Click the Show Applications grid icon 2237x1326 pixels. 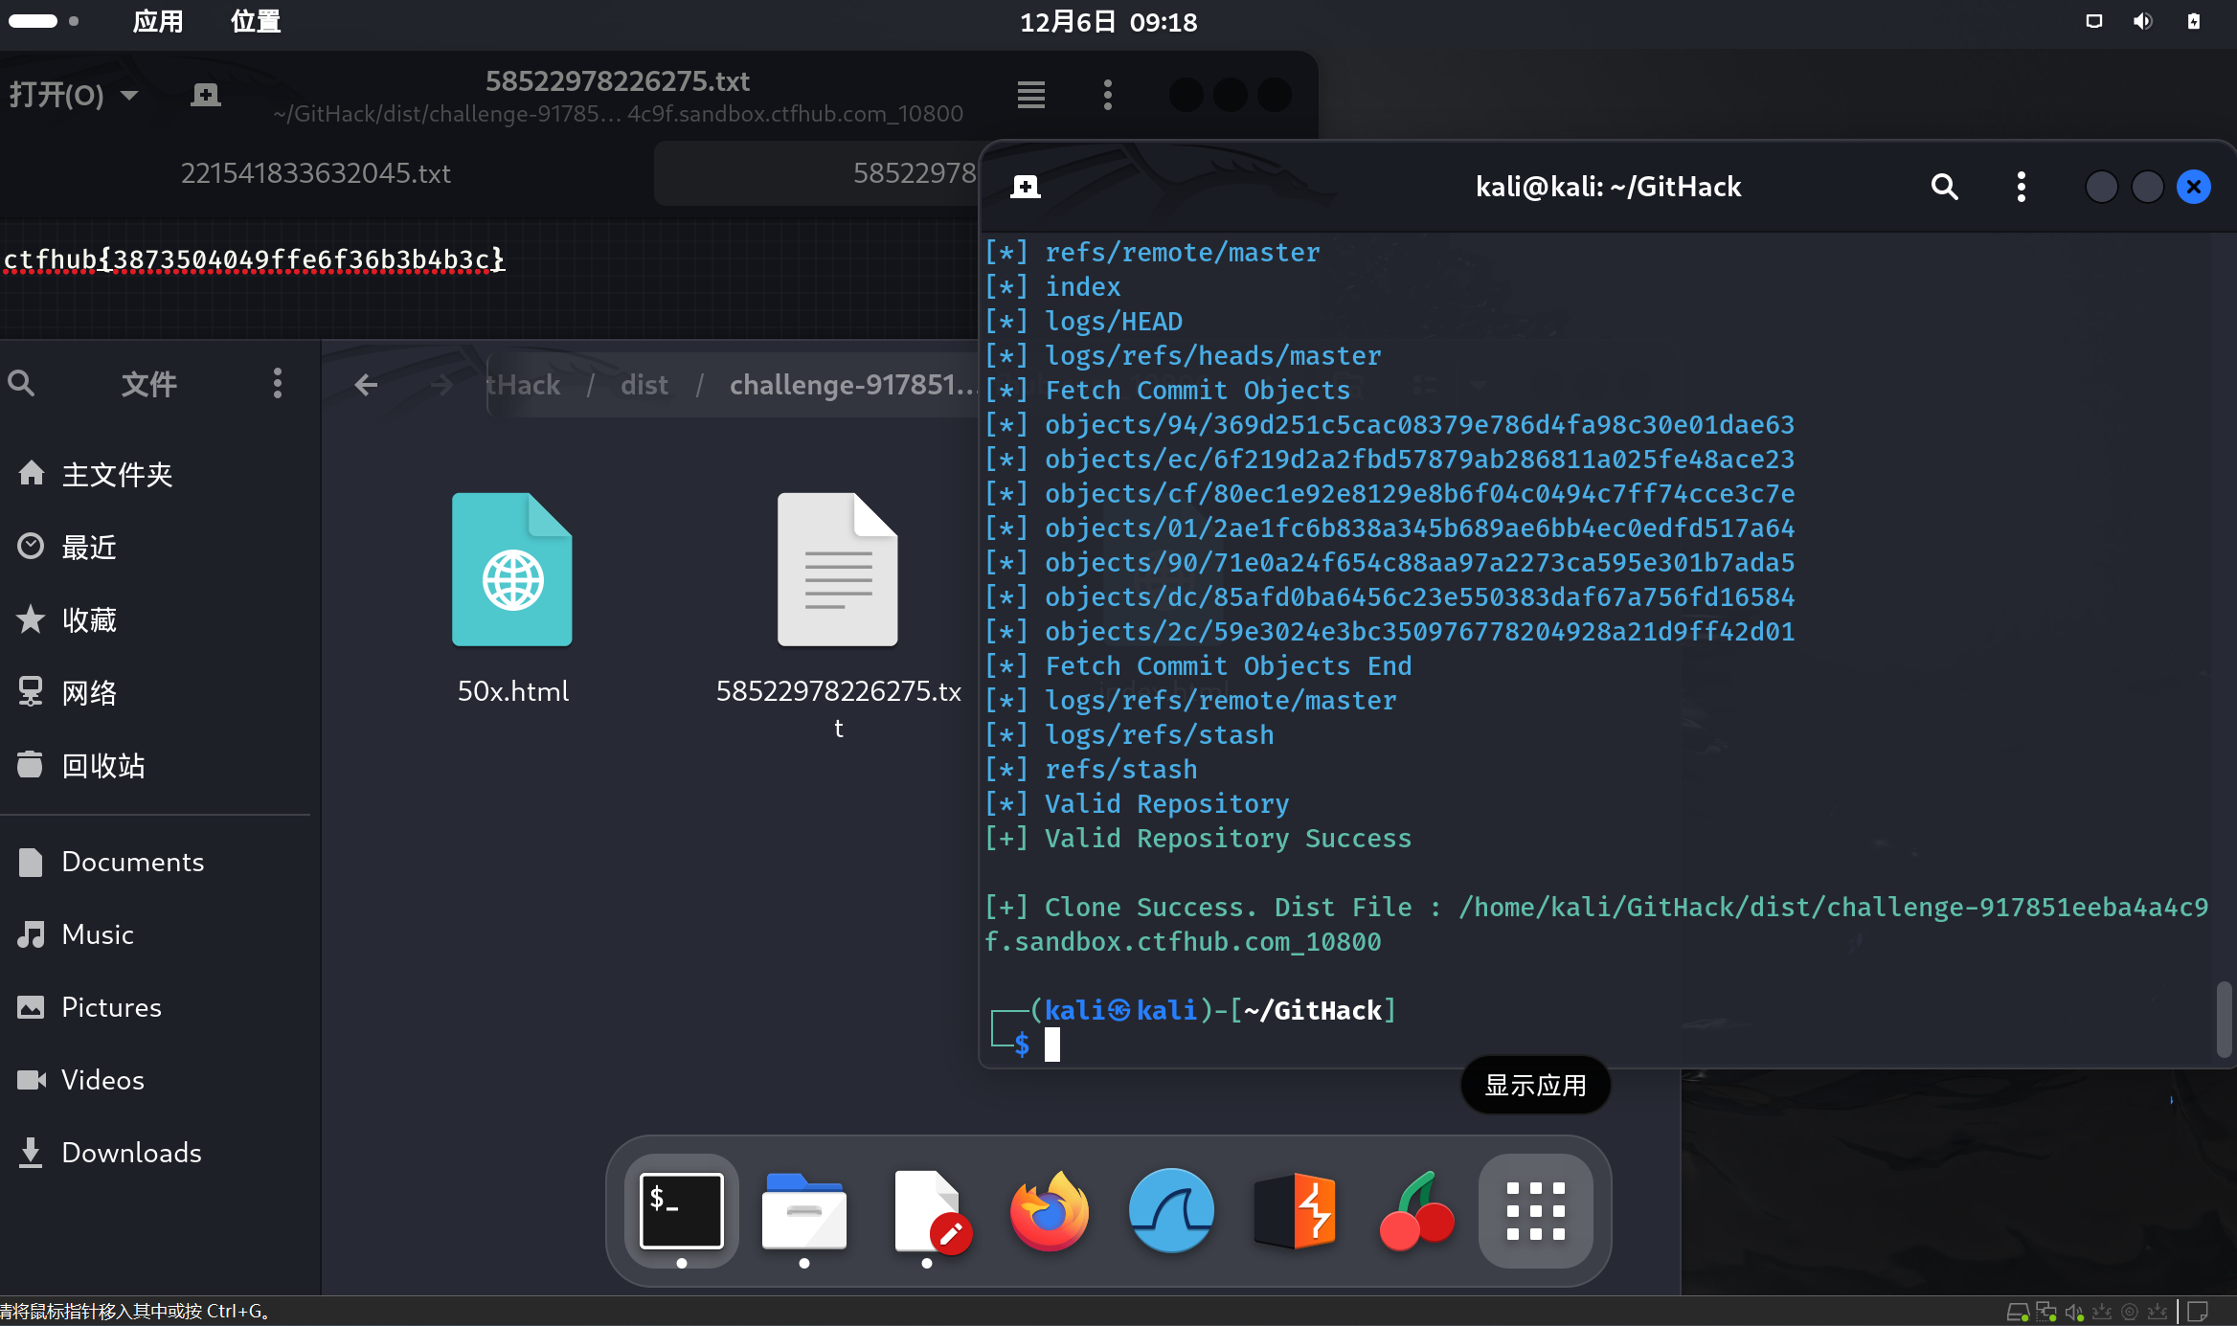(x=1535, y=1211)
